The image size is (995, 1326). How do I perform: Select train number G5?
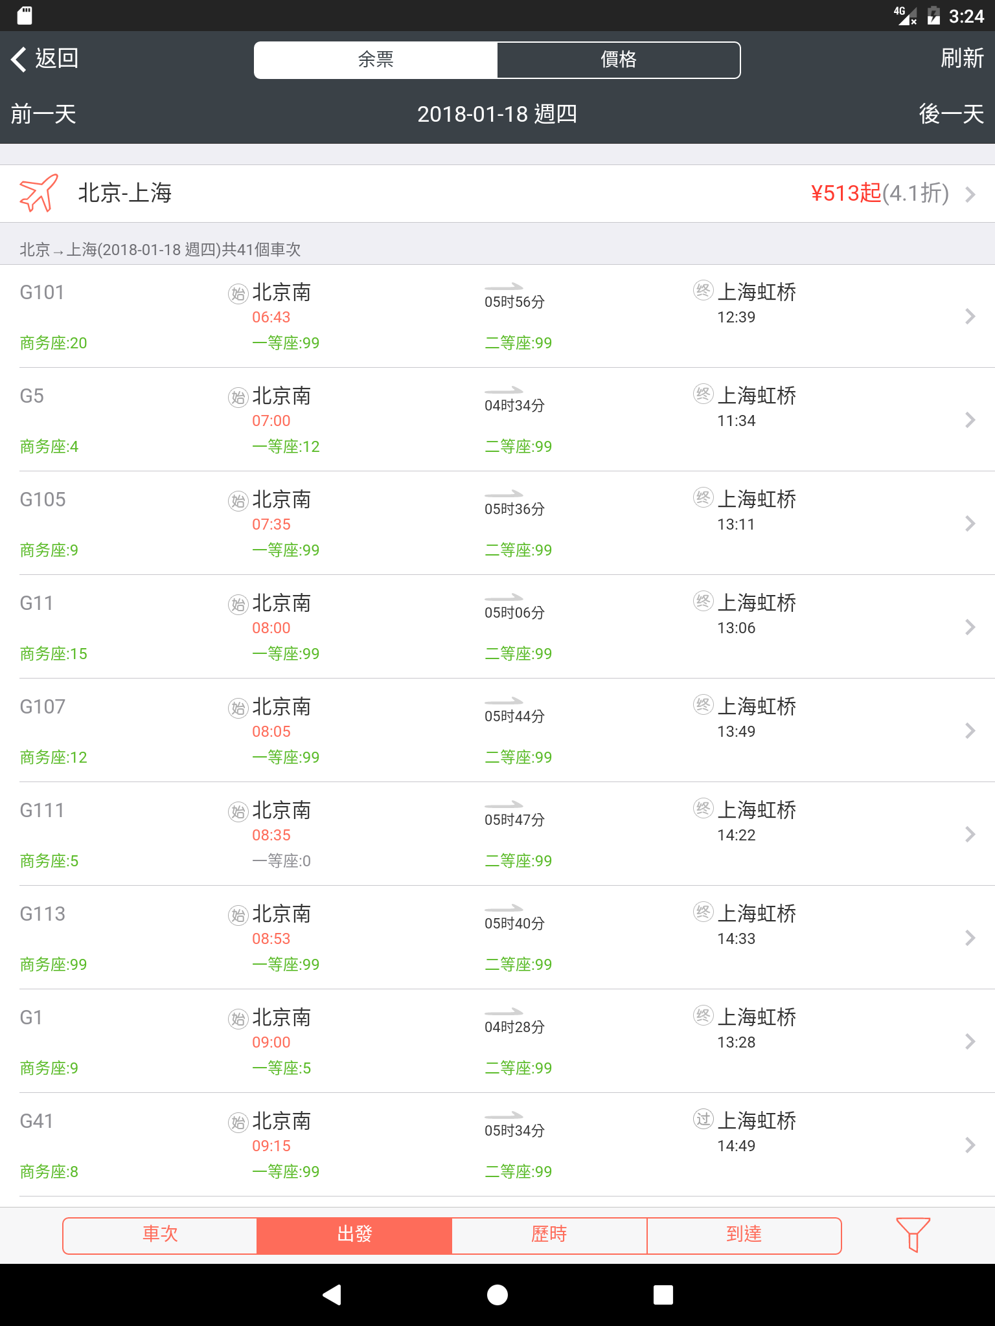(x=32, y=396)
